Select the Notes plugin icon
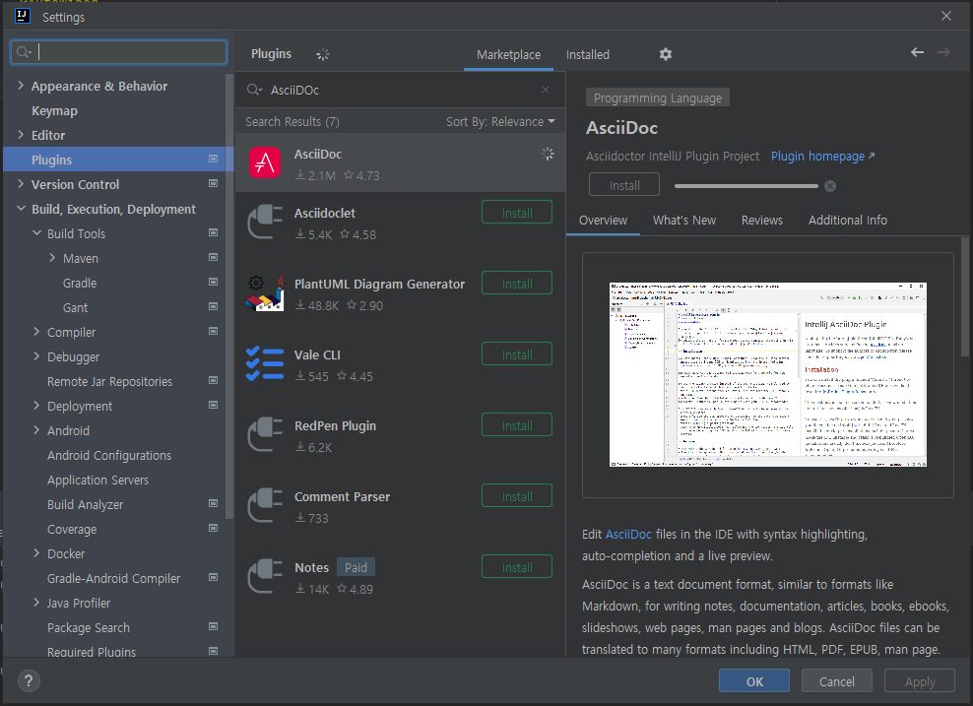The image size is (973, 706). pos(265,576)
